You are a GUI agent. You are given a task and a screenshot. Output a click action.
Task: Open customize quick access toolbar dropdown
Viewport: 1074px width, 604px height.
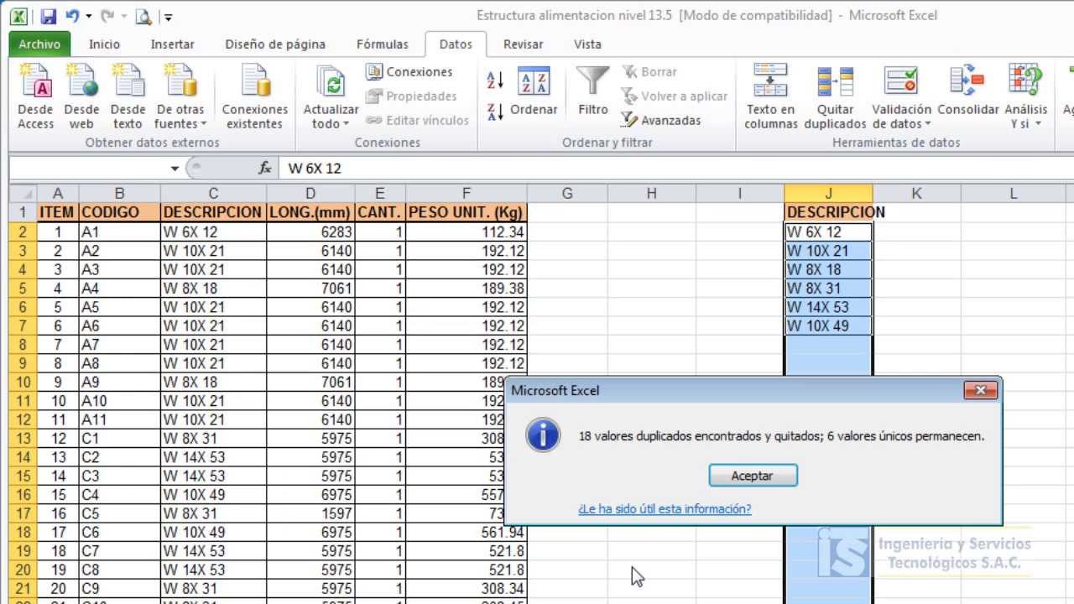168,17
